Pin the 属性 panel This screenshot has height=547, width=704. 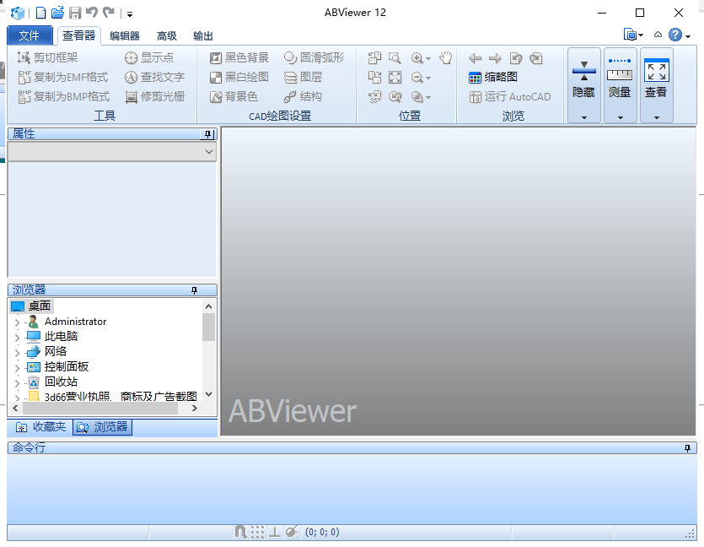pos(207,134)
